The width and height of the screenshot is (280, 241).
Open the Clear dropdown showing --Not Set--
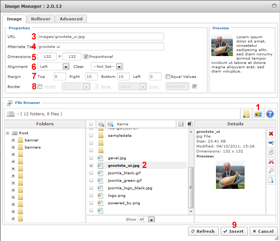coord(107,66)
